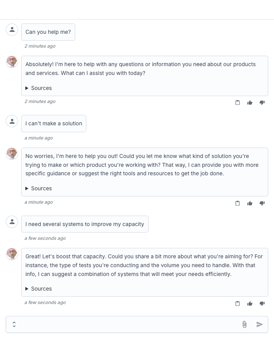Click the message text input field
This screenshot has height=339, width=274.
click(127, 324)
